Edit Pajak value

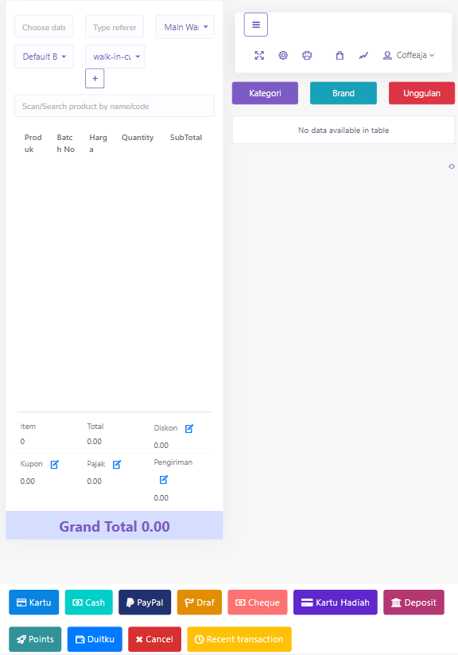(117, 465)
